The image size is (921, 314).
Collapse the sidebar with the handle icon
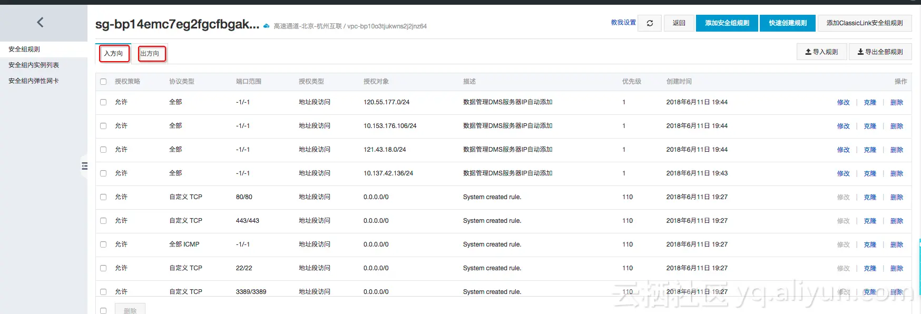(84, 166)
